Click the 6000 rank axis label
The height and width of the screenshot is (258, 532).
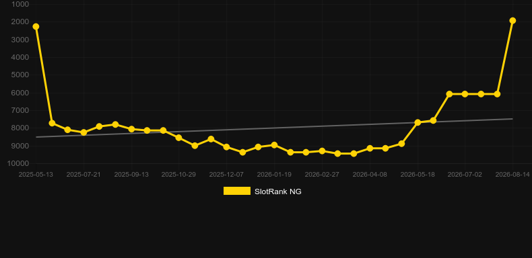coord(20,93)
